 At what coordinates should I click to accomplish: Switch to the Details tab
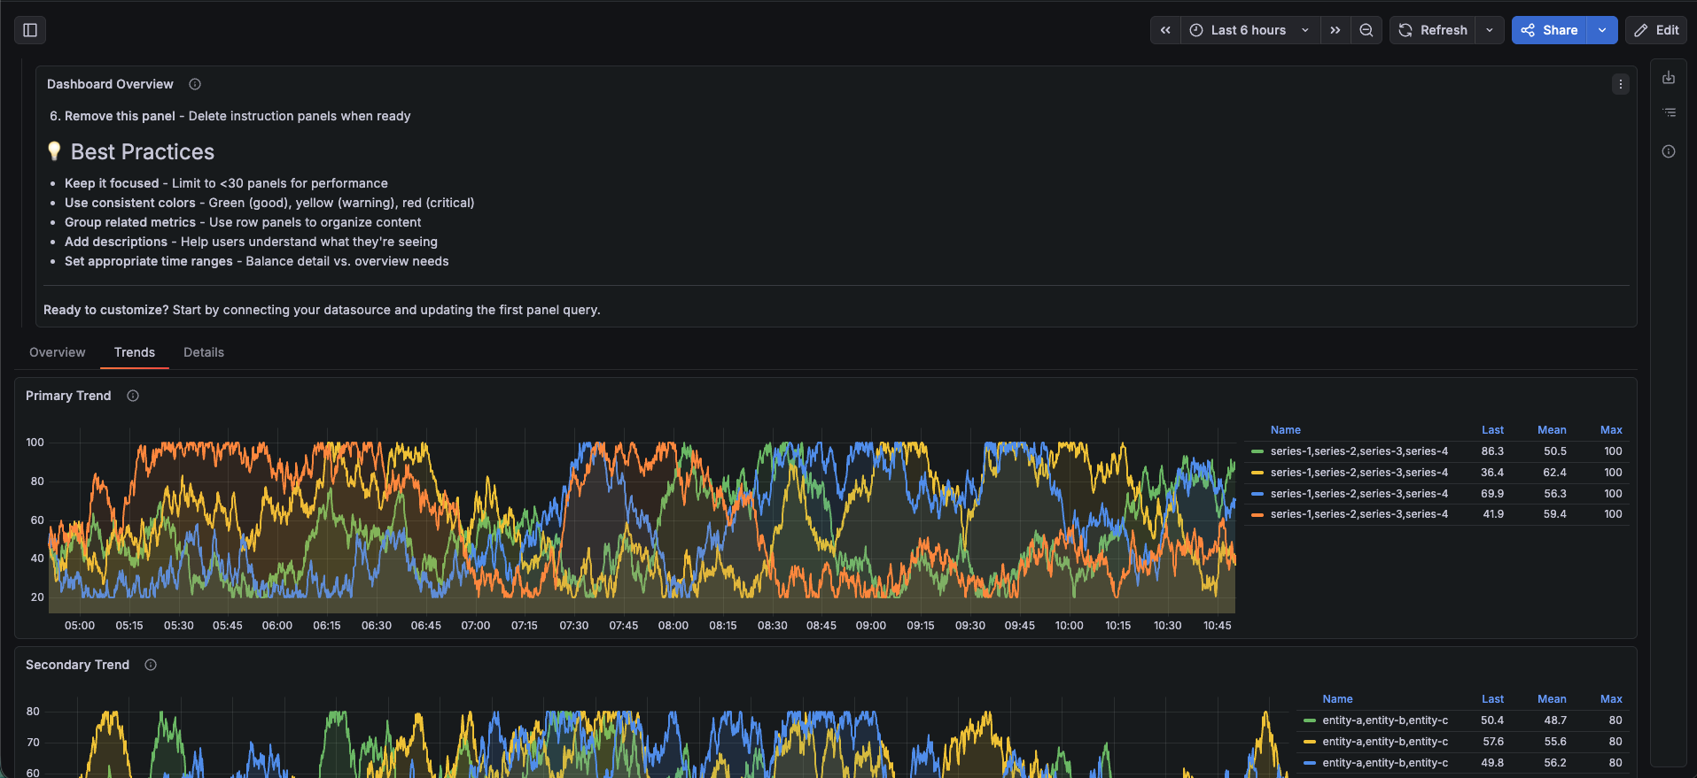pyautogui.click(x=204, y=352)
